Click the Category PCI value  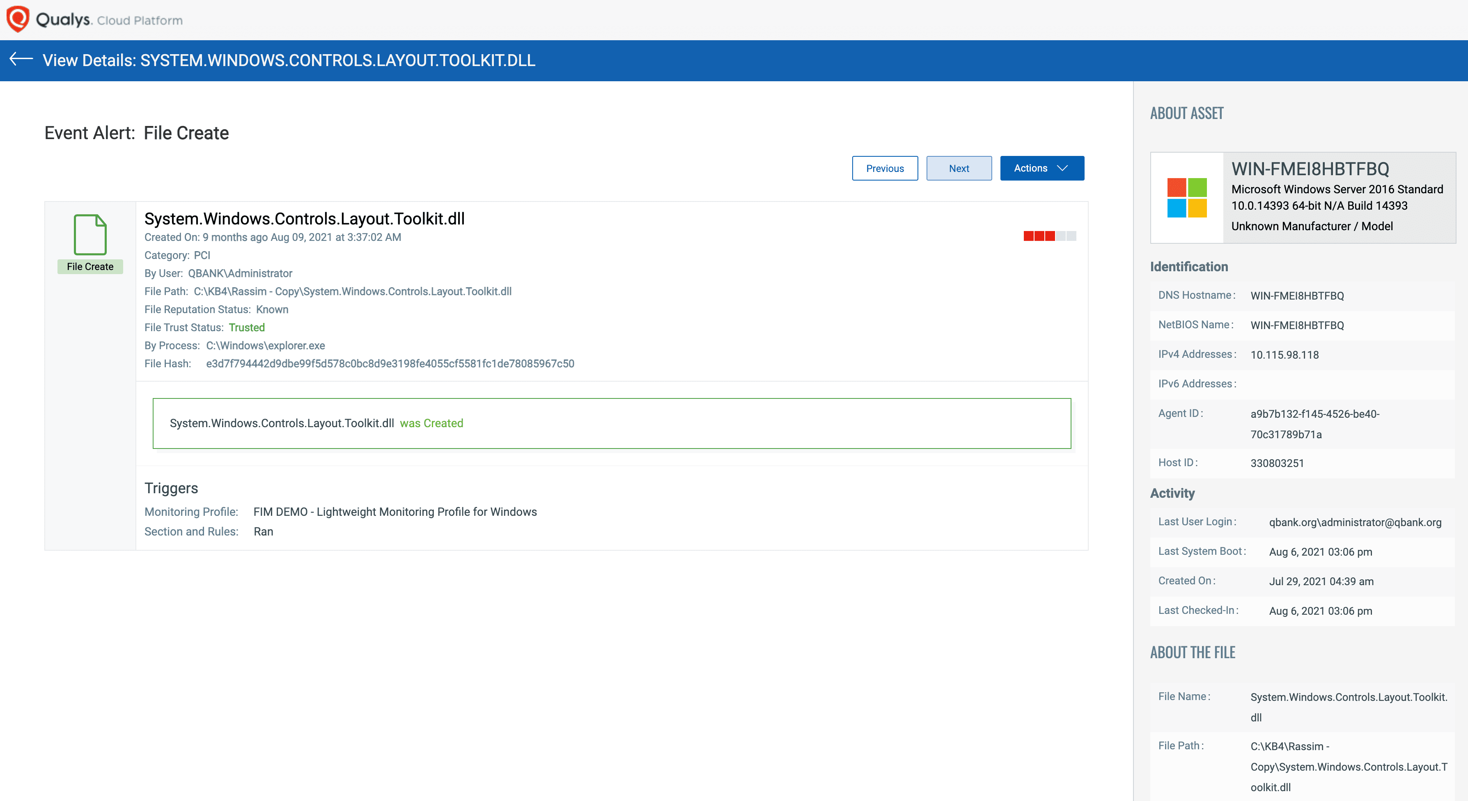[x=202, y=255]
